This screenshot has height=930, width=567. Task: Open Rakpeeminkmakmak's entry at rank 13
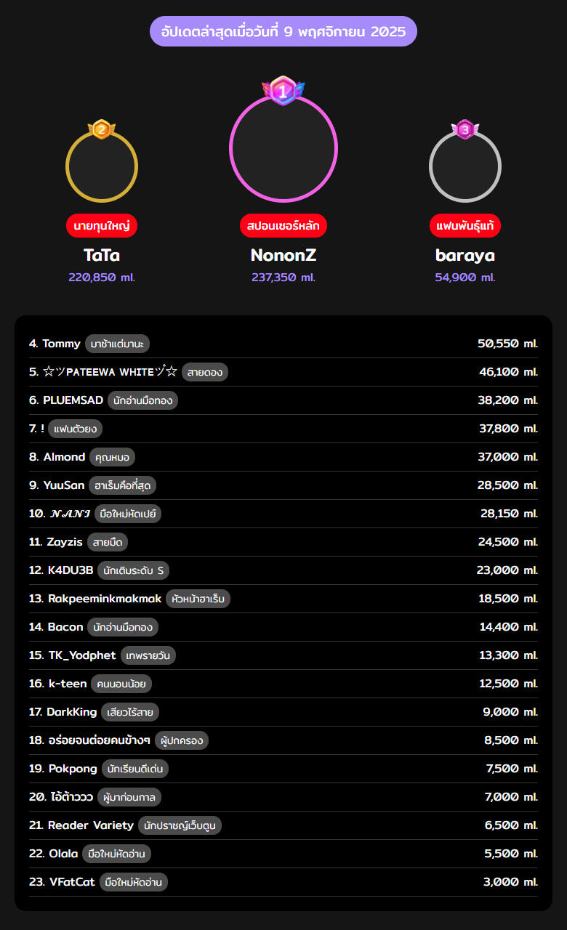coord(105,599)
